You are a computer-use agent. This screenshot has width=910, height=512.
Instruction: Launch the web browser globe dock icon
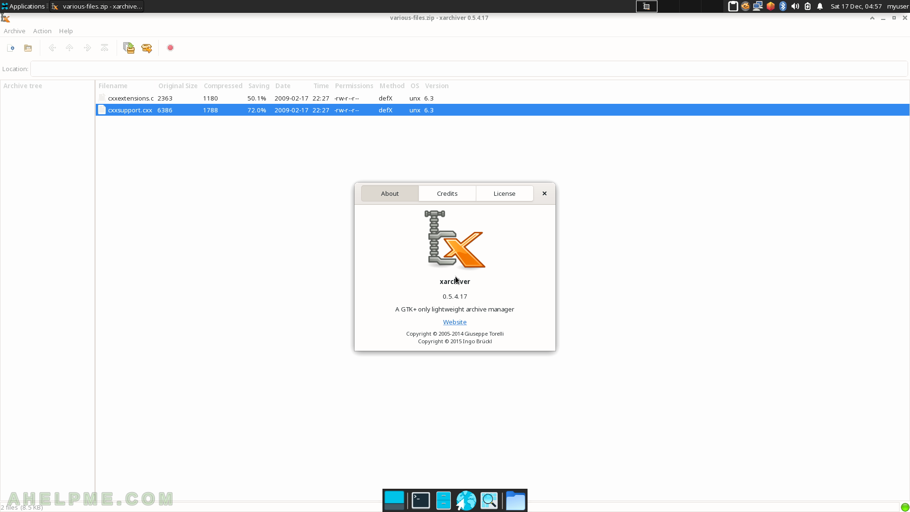pos(466,501)
